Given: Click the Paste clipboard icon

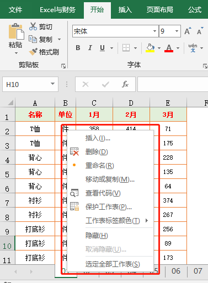Looking at the screenshot, I should tap(16, 31).
